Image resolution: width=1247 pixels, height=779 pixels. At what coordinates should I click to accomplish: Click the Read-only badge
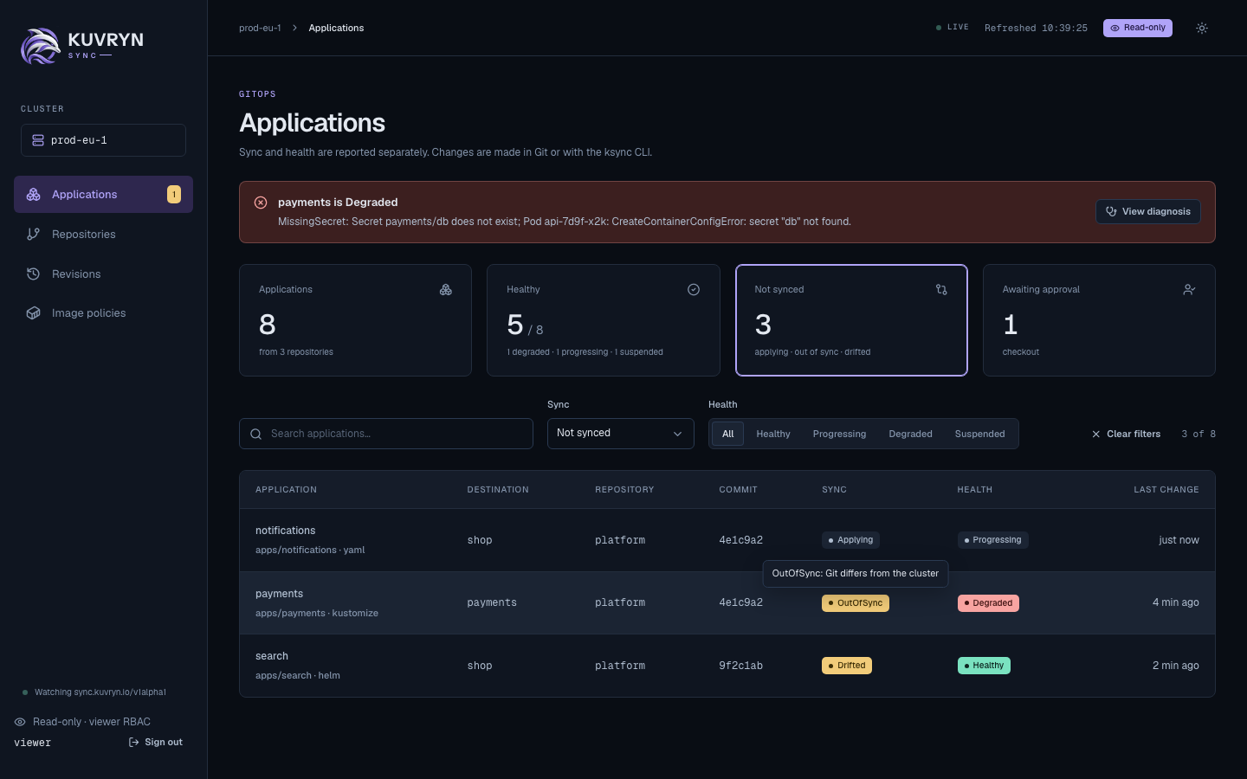(1138, 28)
